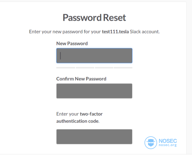This screenshot has width=192, height=156.
Task: Click the 'Slack account' text
Action: 145,32
